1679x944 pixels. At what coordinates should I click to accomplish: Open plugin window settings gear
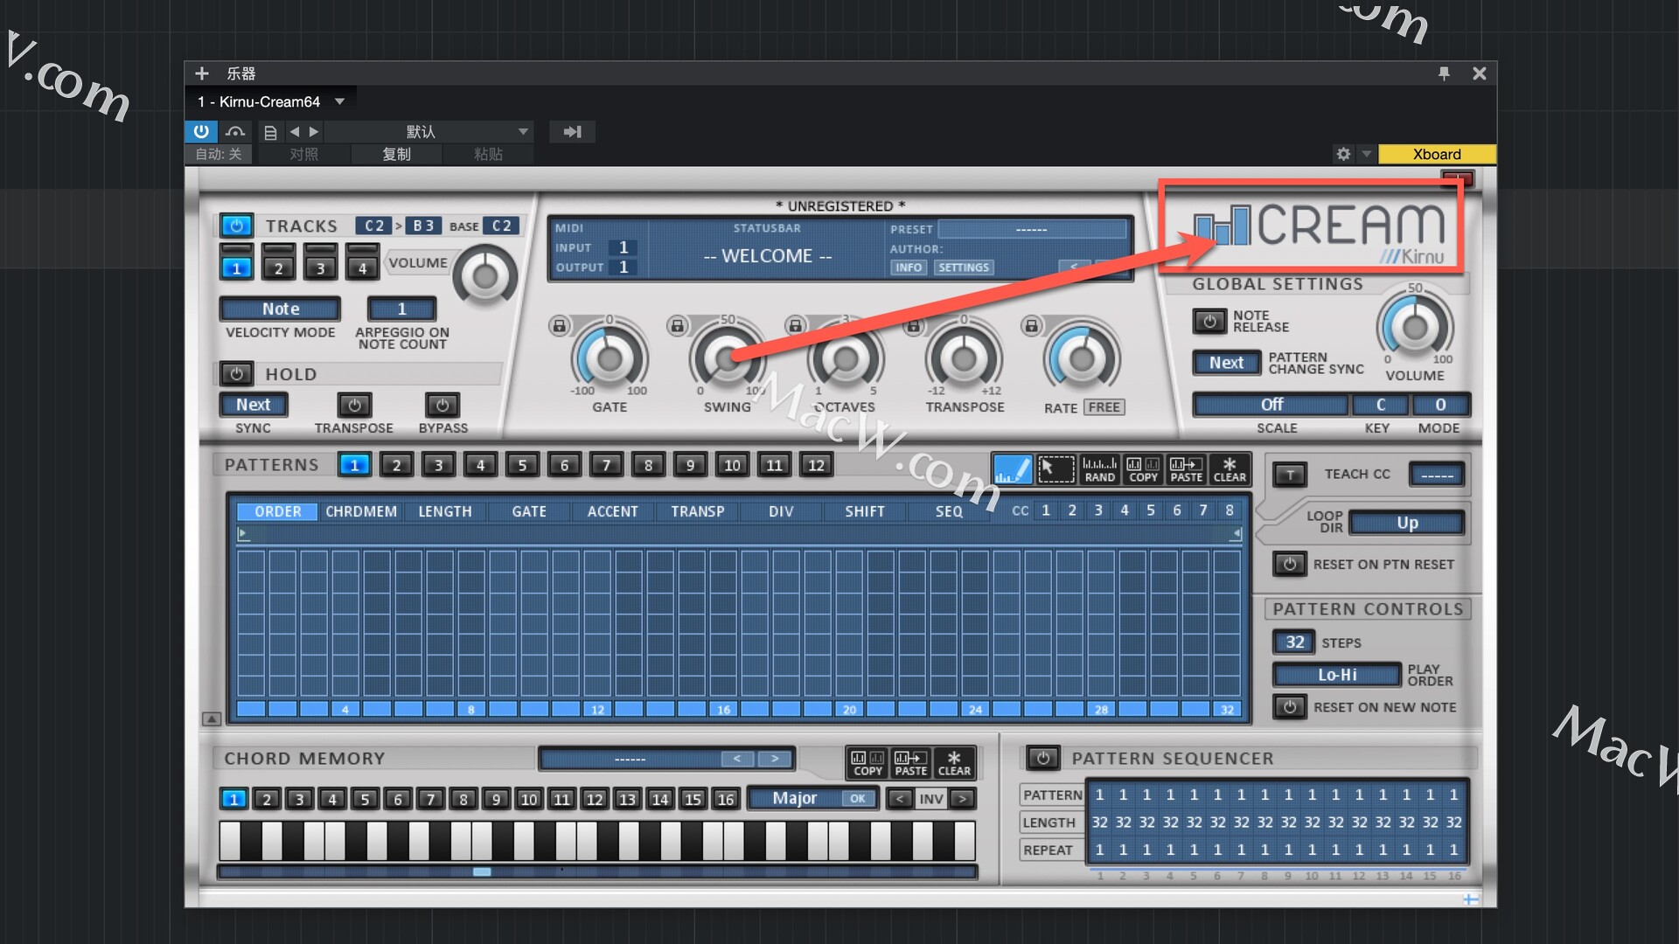tap(1343, 154)
